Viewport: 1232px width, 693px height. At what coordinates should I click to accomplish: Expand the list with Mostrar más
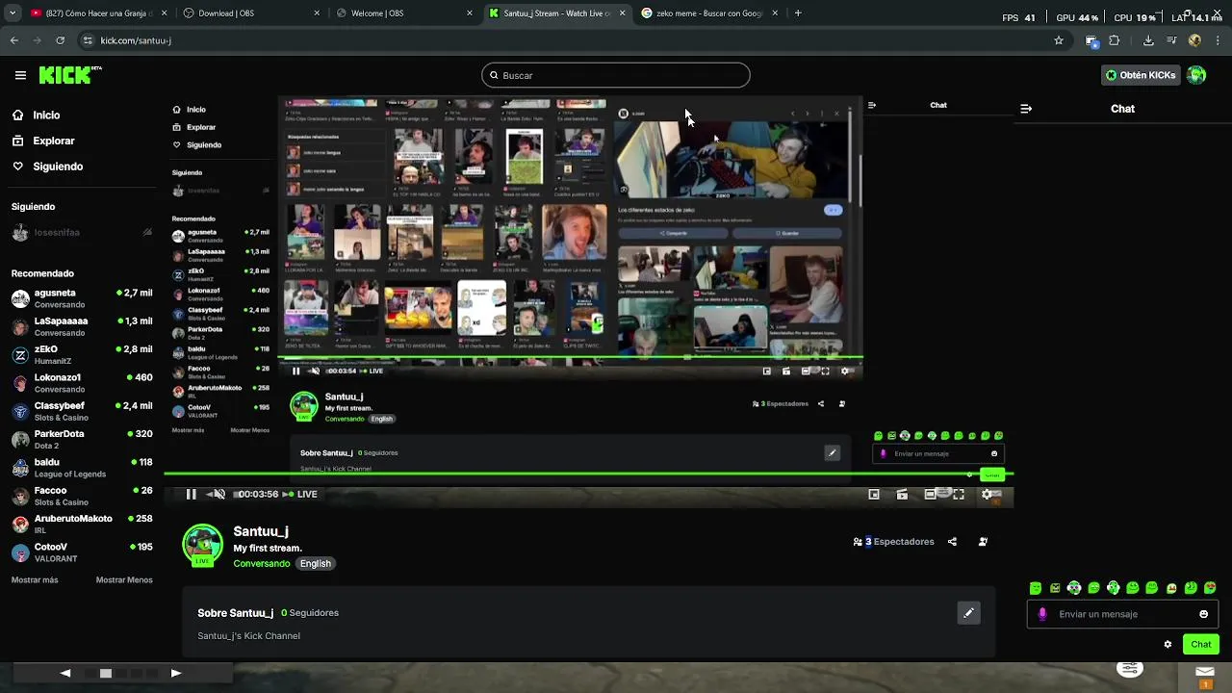35,580
